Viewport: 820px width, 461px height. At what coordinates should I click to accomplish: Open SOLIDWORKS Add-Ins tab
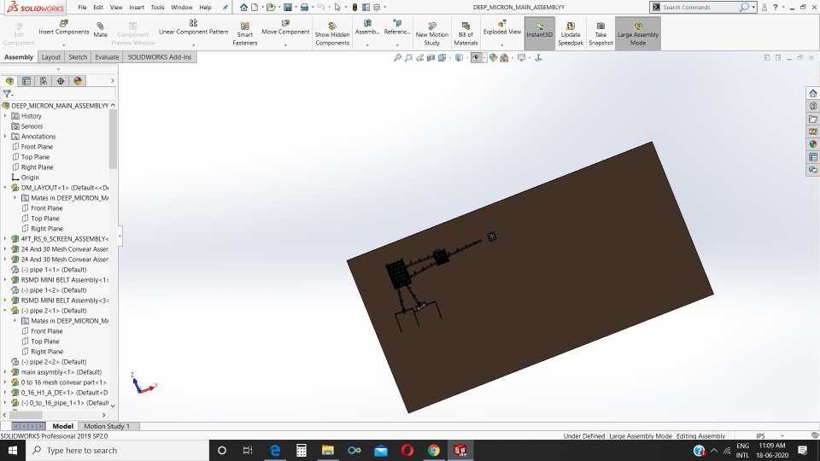tap(160, 57)
